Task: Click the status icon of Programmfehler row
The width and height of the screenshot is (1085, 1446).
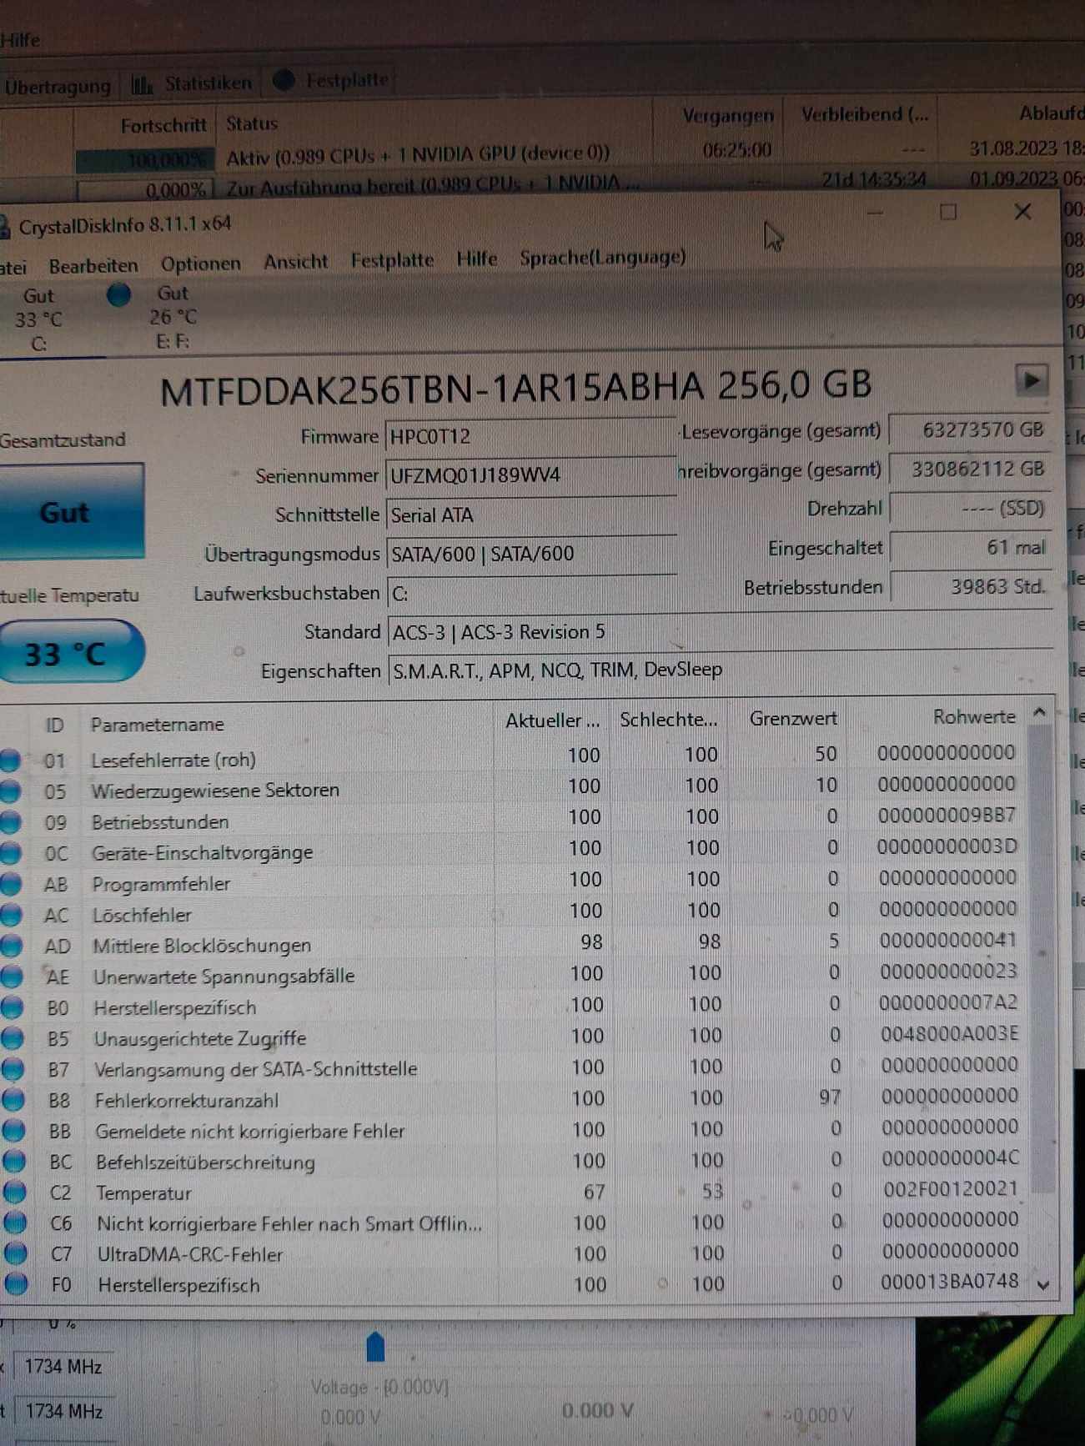Action: (x=11, y=885)
